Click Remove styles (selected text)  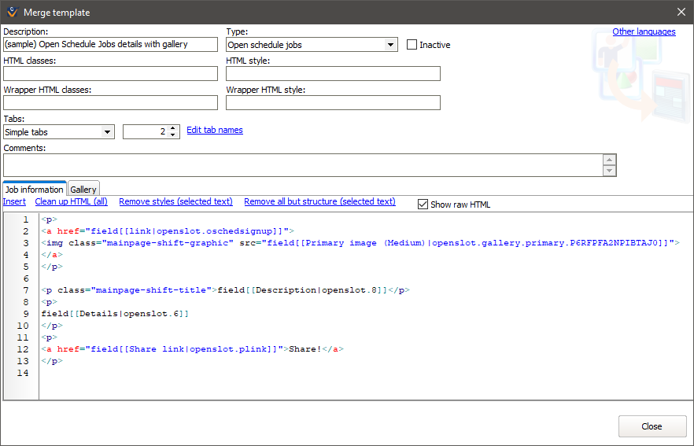(x=175, y=202)
